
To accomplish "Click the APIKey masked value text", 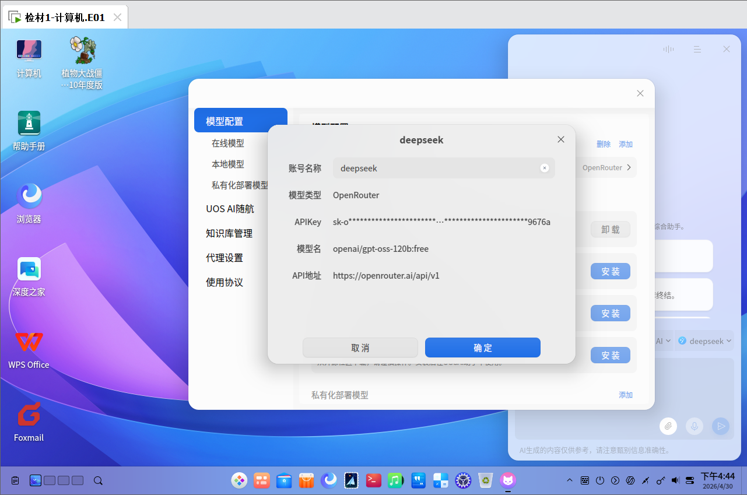I will (x=441, y=222).
